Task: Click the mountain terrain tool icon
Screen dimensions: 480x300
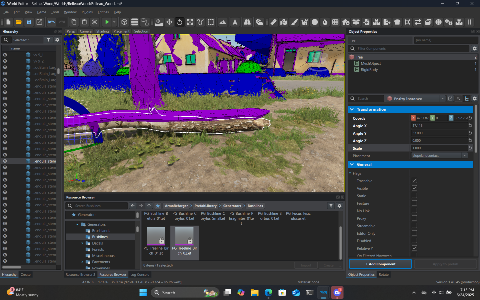Action: (222, 22)
